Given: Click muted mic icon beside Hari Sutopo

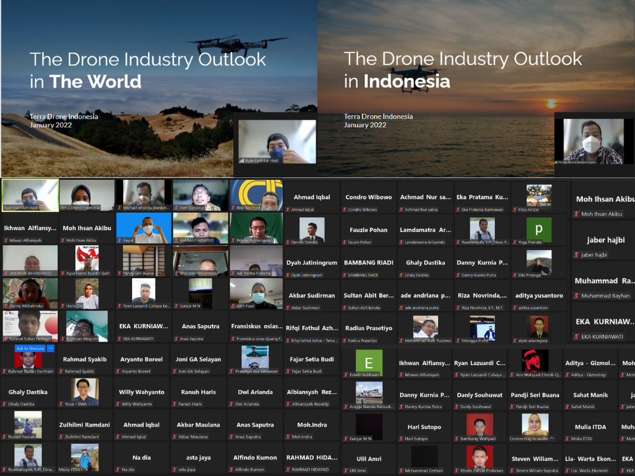Looking at the screenshot, I should 401,438.
